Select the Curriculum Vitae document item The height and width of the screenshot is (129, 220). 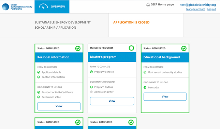tap(51, 97)
